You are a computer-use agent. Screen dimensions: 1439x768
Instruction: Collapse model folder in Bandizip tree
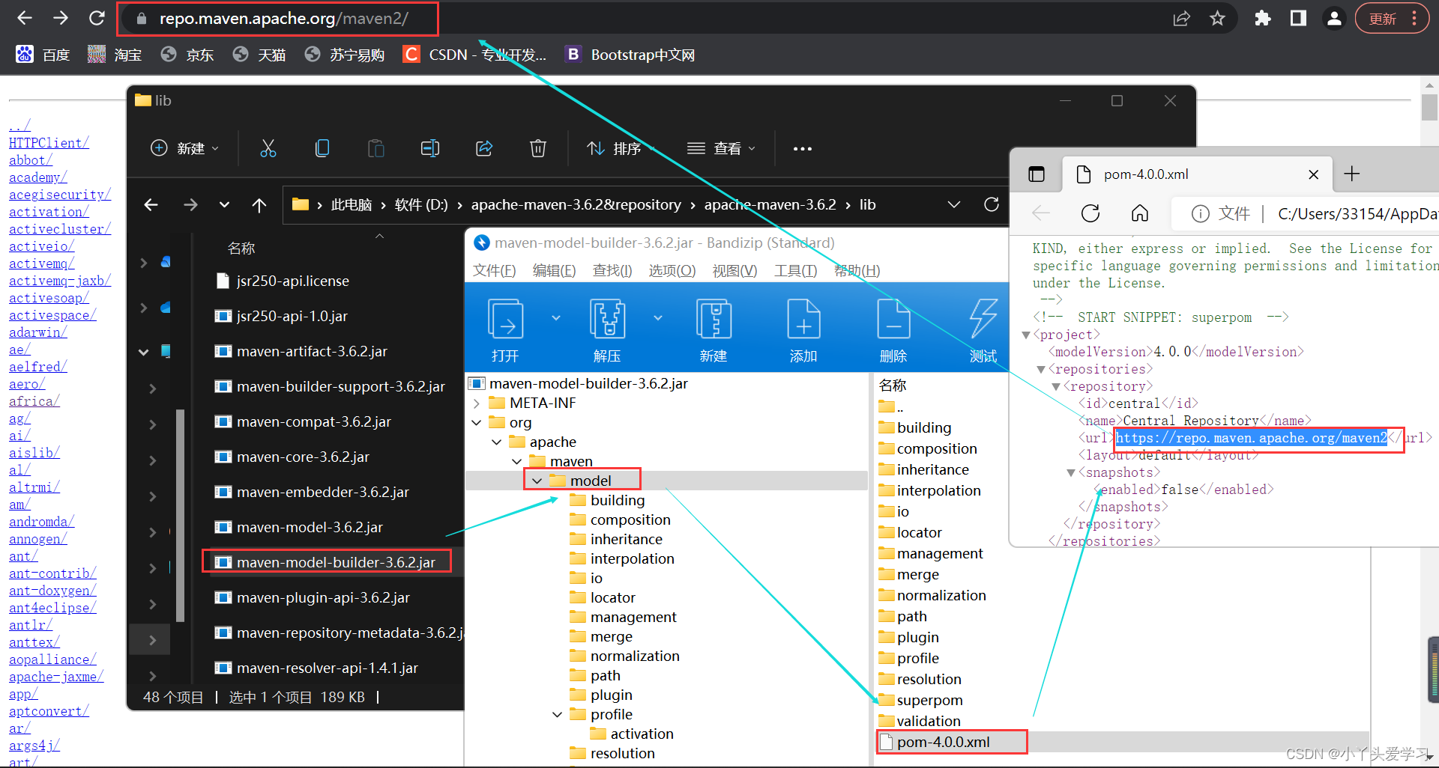pyautogui.click(x=537, y=481)
